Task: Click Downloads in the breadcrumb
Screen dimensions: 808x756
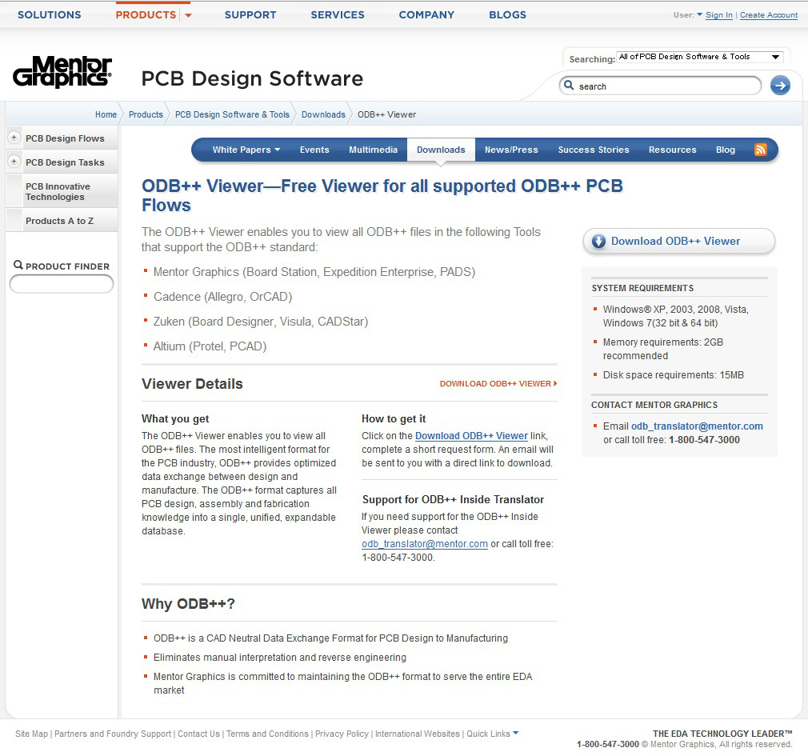Action: [x=324, y=114]
